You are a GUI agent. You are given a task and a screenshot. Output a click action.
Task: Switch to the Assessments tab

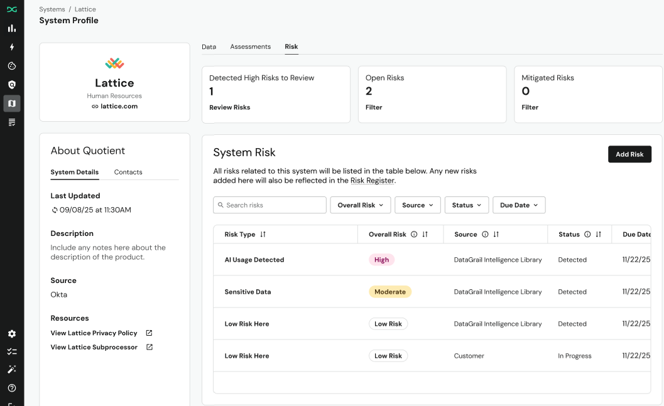coord(250,46)
